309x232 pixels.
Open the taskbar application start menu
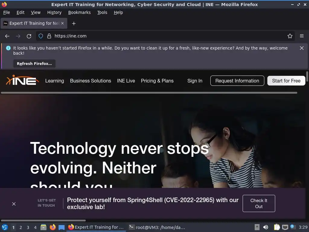tap(5, 227)
